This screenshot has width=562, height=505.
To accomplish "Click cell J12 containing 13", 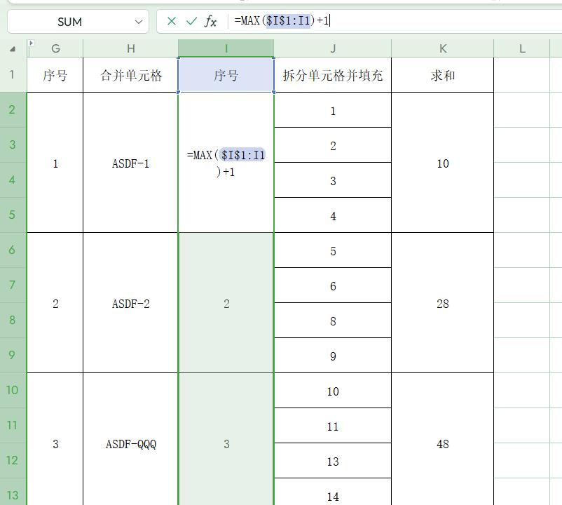I will pos(333,461).
